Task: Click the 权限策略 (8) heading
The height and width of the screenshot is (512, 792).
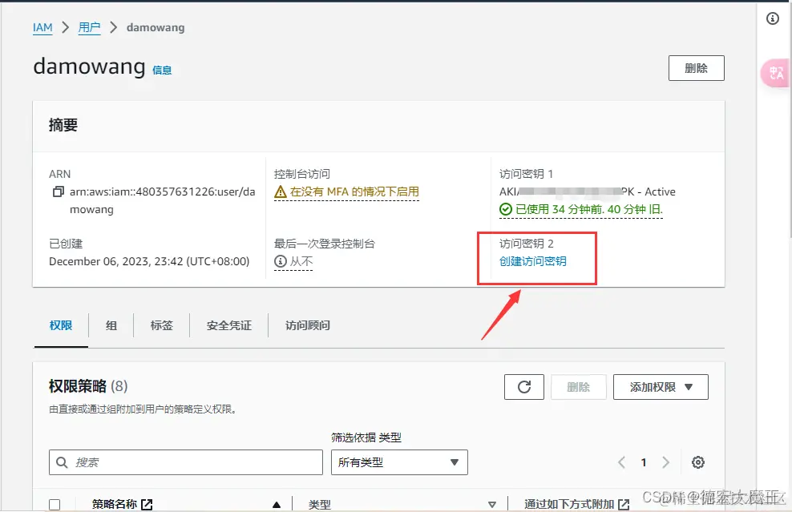Action: pos(88,386)
